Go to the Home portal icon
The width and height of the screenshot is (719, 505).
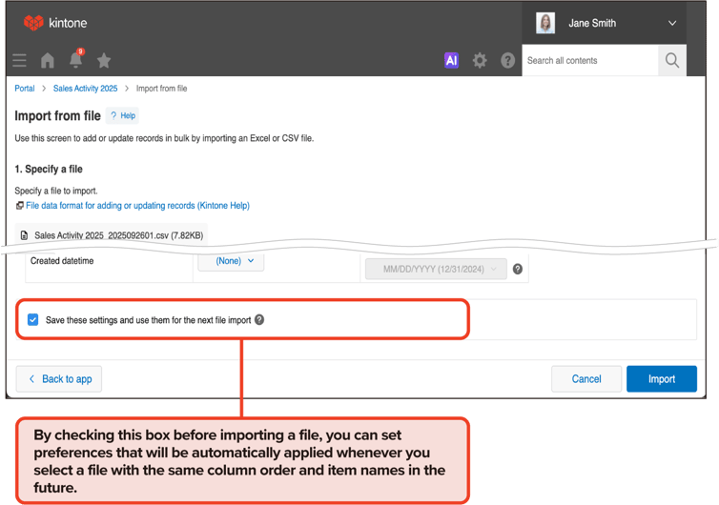coord(48,60)
